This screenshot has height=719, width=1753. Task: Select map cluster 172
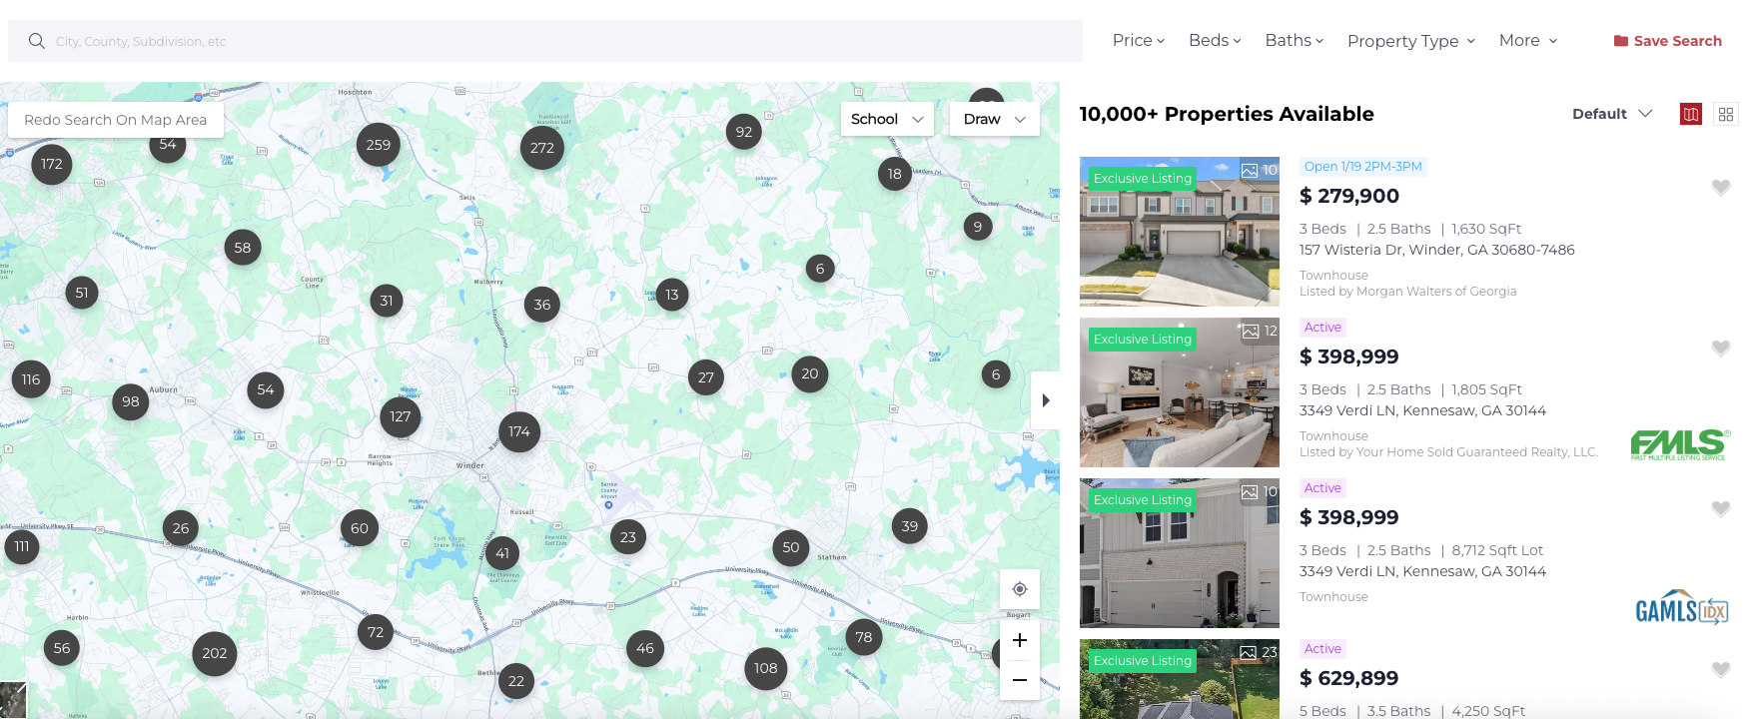52,164
